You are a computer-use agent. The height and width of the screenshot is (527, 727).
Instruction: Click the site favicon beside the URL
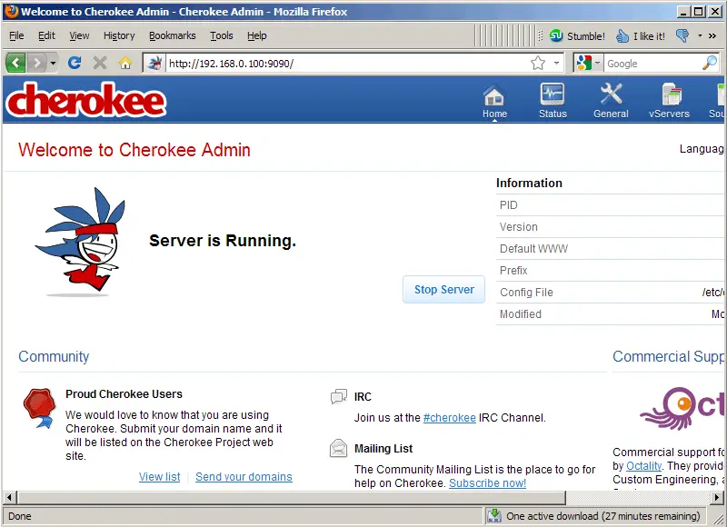pyautogui.click(x=154, y=63)
